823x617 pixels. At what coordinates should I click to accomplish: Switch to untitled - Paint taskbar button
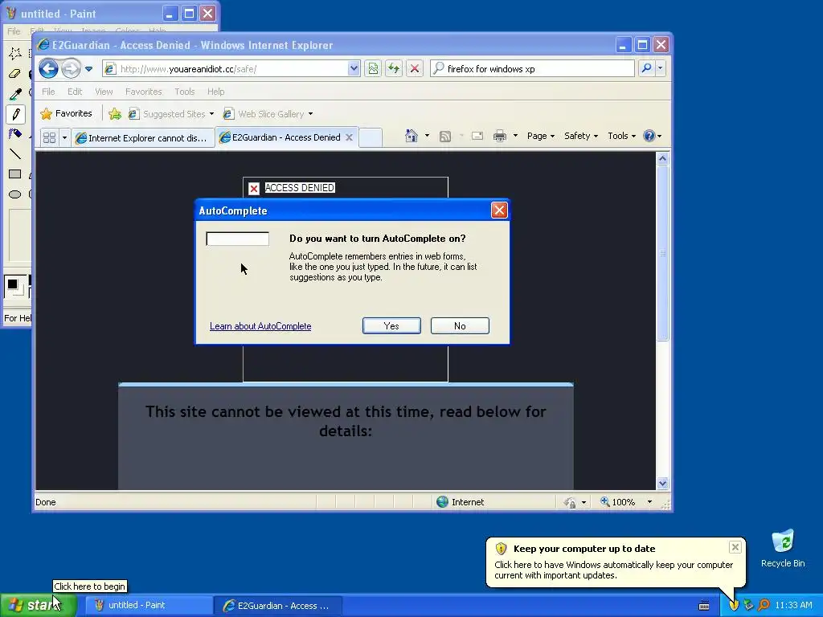click(147, 606)
